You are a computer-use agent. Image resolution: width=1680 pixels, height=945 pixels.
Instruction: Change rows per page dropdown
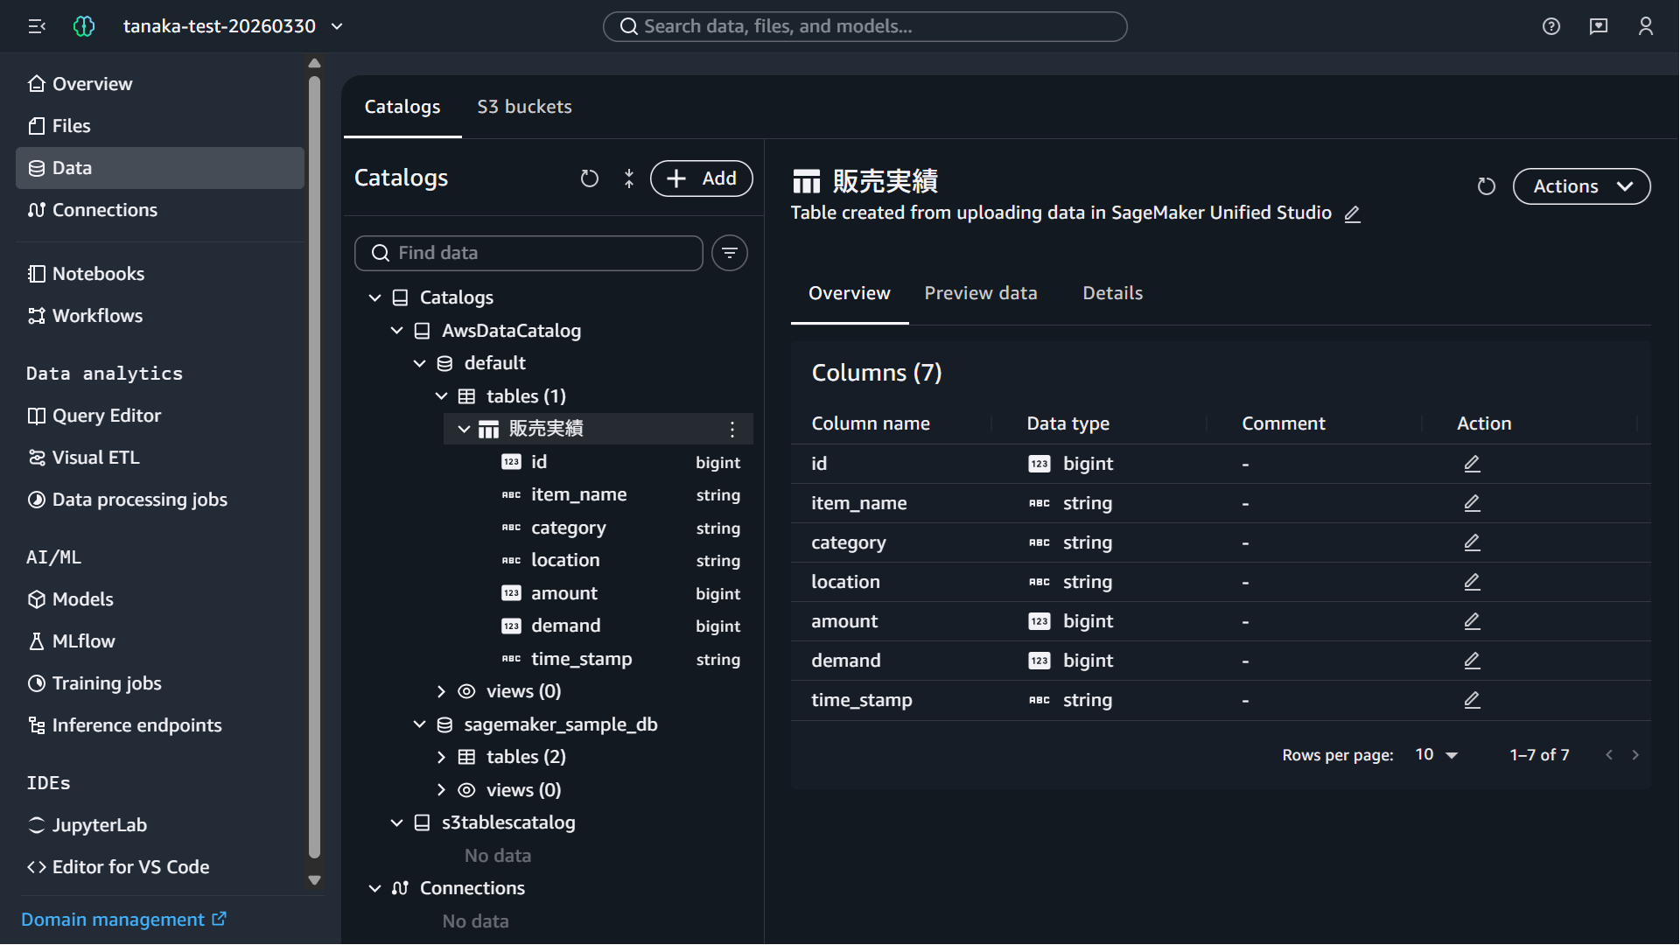(1437, 754)
